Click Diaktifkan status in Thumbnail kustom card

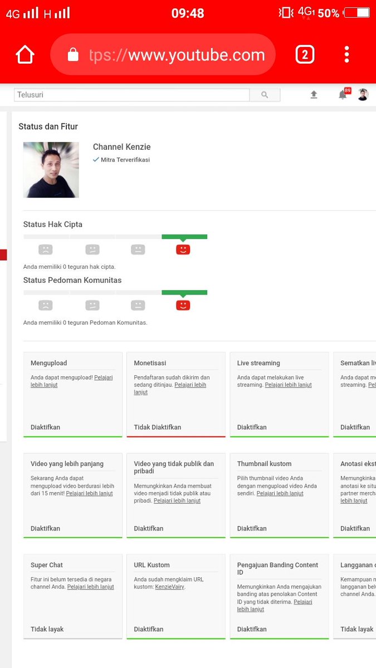(252, 529)
